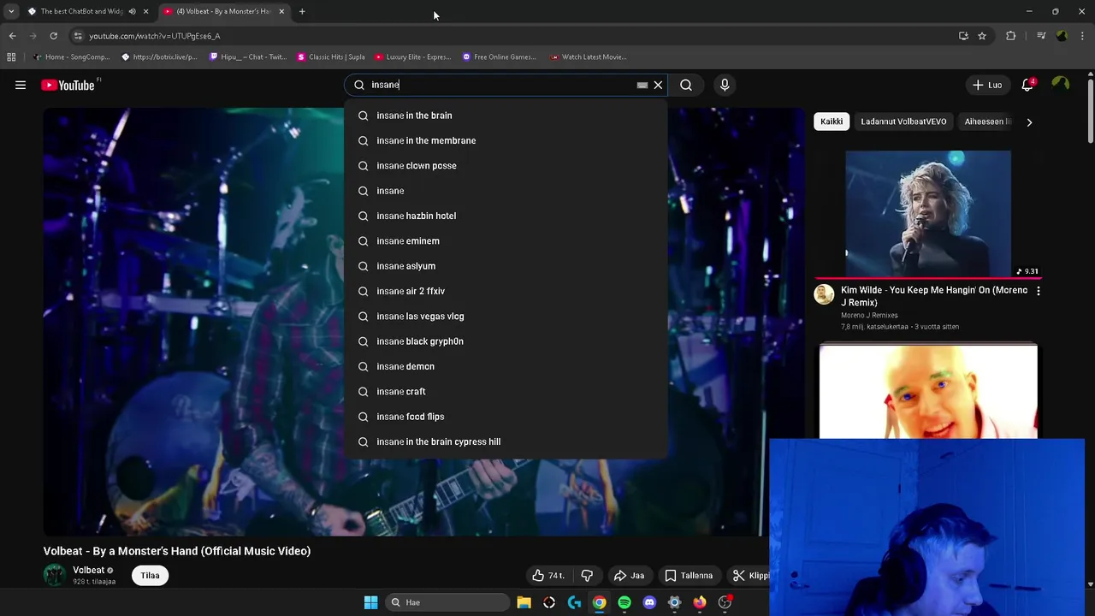Open Free Online Games bookmark
This screenshot has height=616, width=1095.
[x=499, y=57]
